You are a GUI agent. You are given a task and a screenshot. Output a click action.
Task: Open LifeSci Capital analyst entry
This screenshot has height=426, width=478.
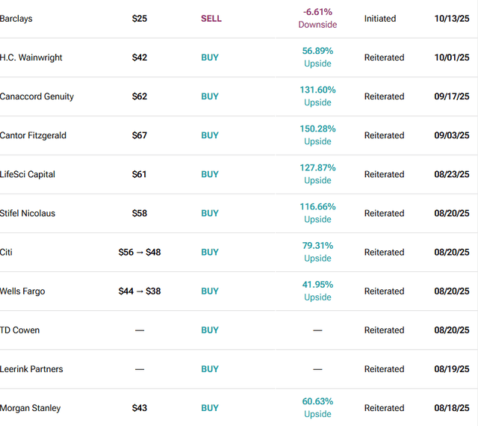pyautogui.click(x=28, y=174)
